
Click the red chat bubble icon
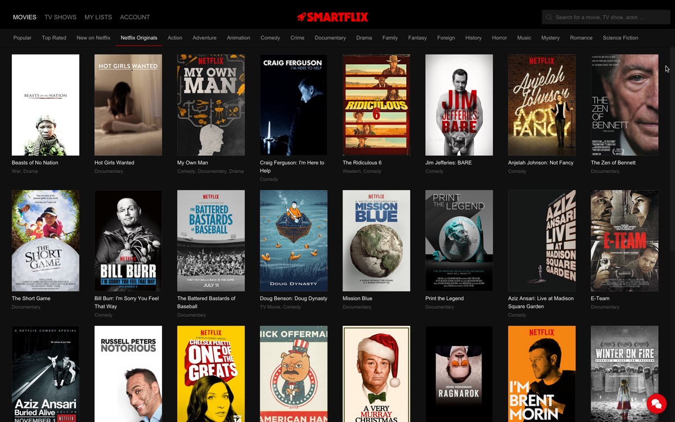point(656,403)
